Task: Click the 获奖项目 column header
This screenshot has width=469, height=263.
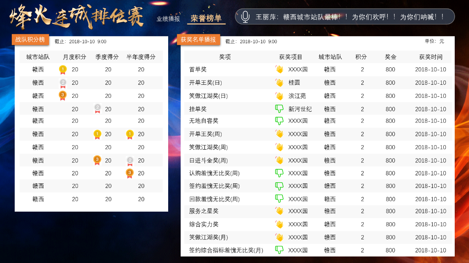Action: [291, 57]
